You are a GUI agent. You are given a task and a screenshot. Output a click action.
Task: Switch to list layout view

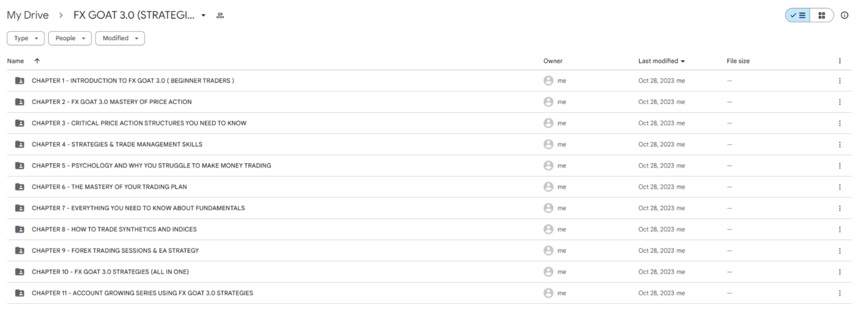(798, 16)
